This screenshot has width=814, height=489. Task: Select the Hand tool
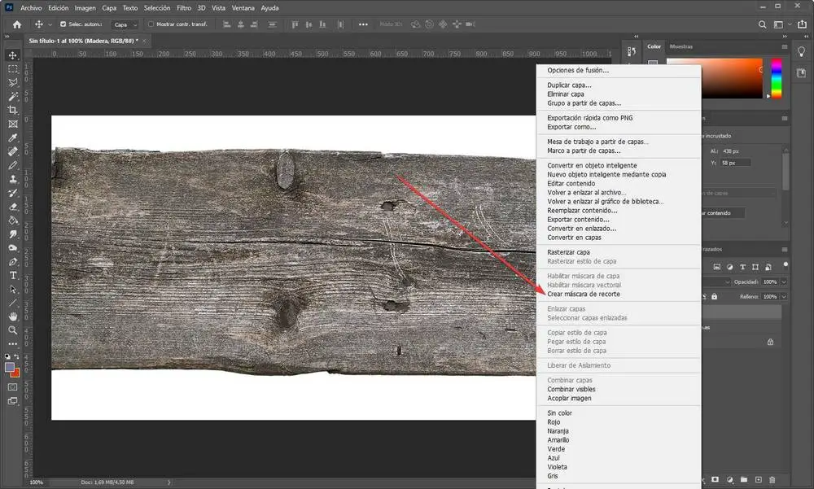coord(13,316)
